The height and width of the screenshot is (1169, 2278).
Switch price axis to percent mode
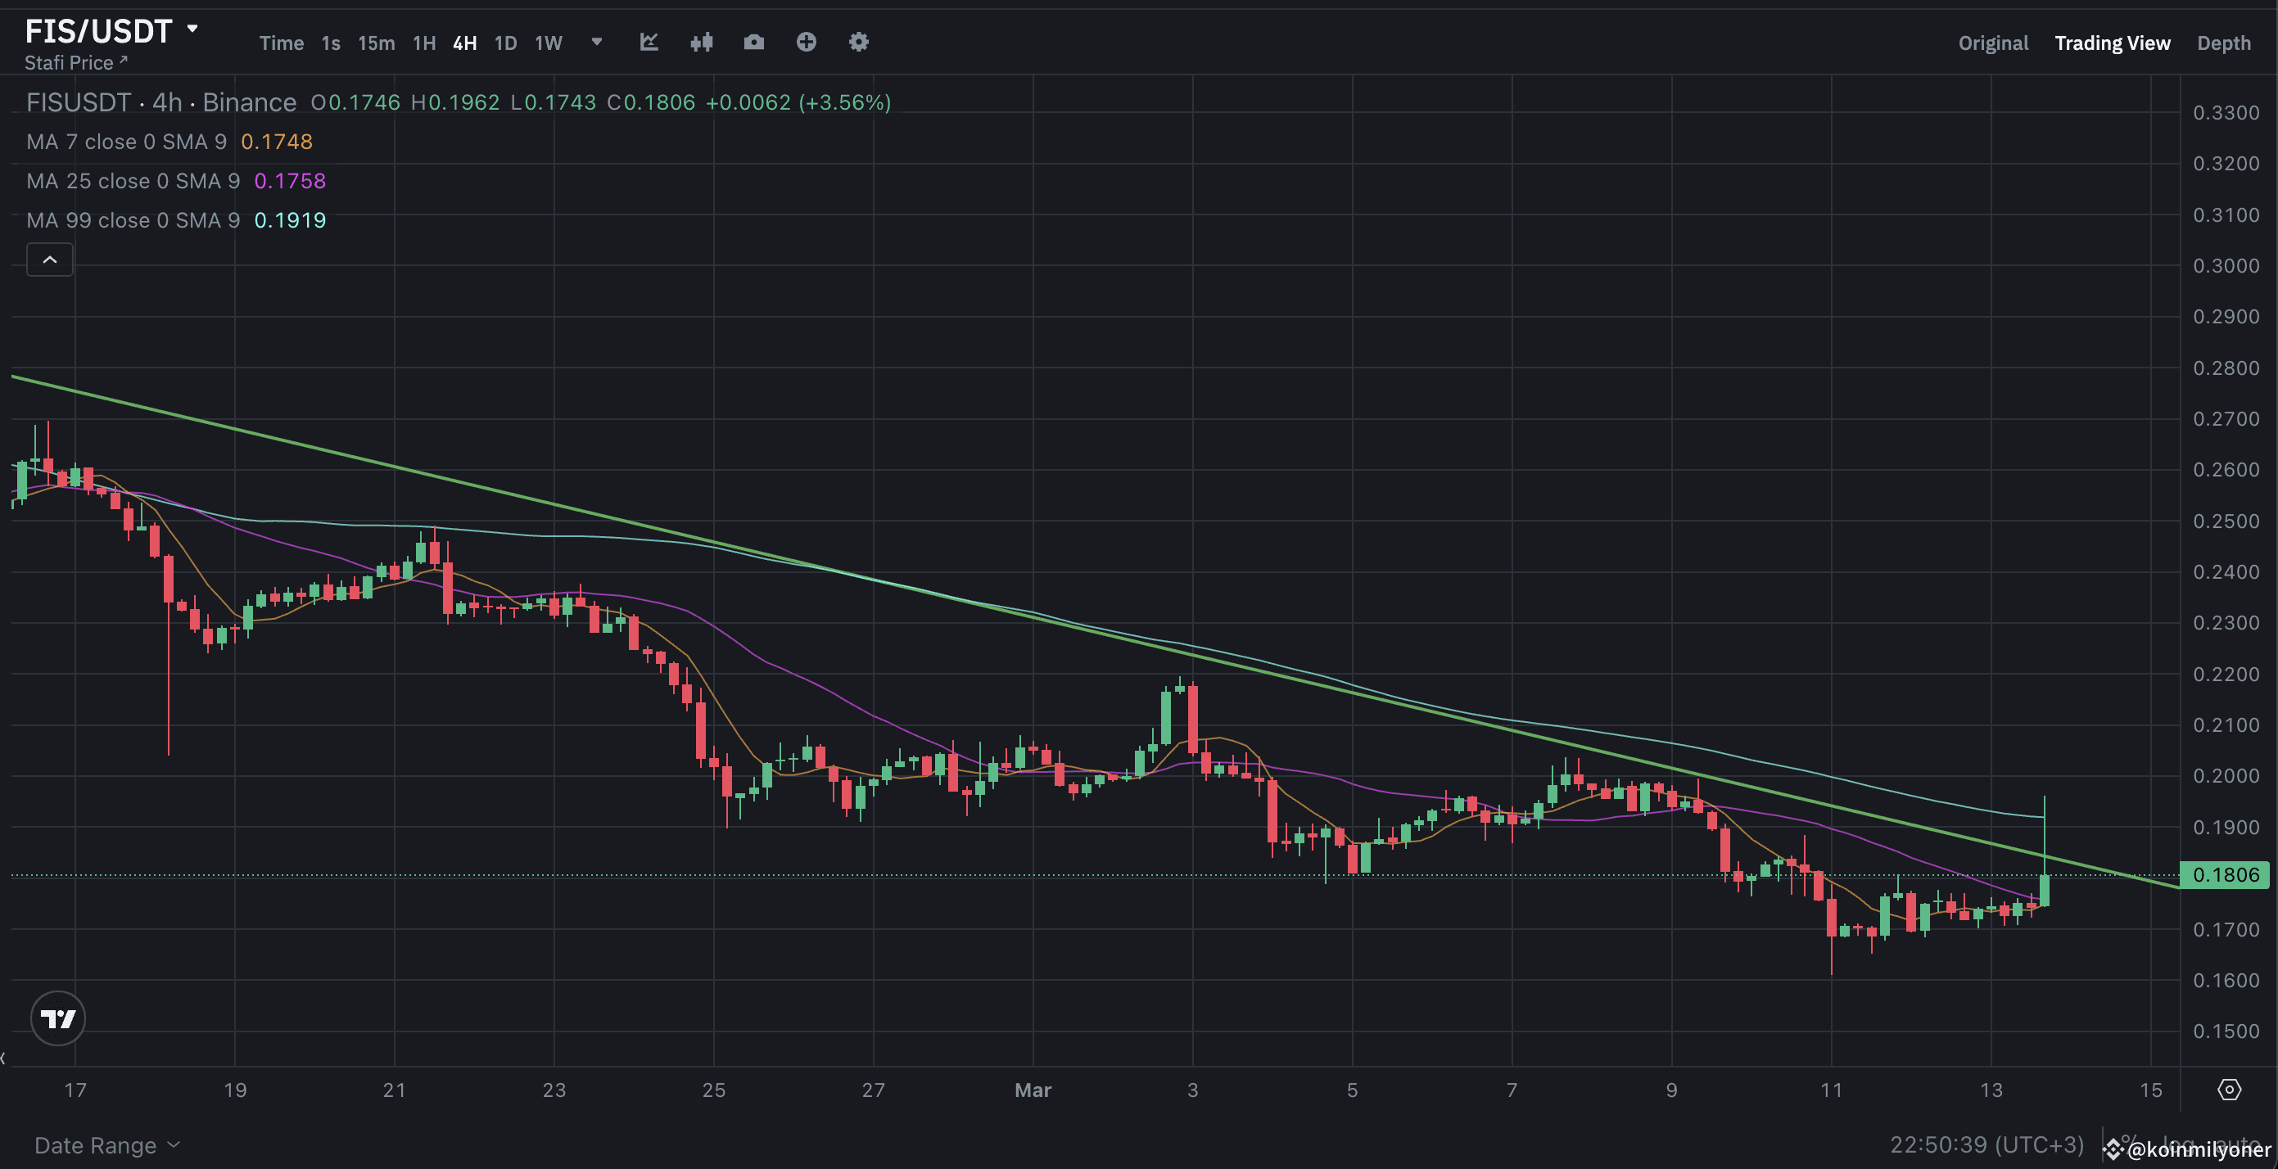[2130, 1144]
